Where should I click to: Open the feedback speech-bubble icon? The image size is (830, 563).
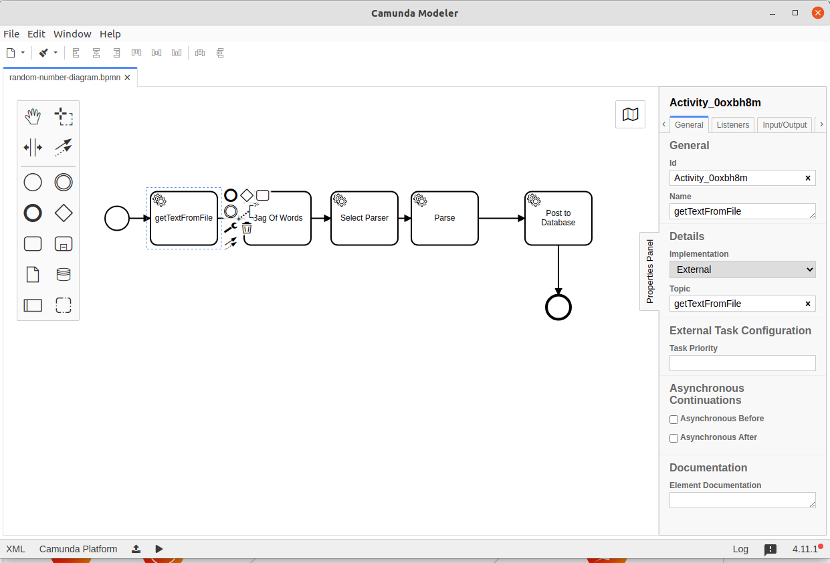770,550
